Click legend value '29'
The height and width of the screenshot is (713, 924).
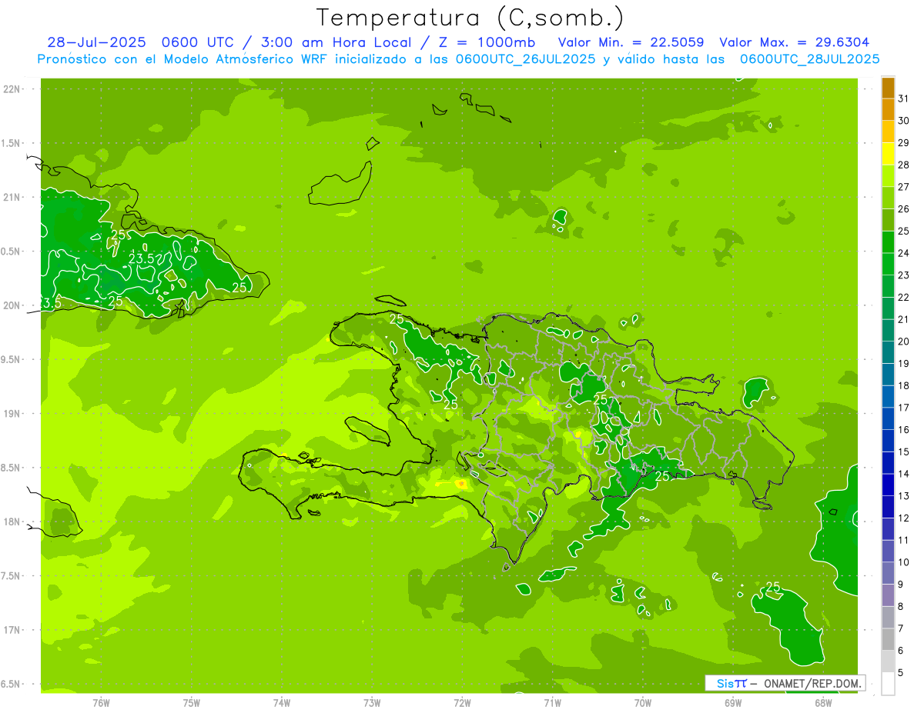pyautogui.click(x=904, y=143)
